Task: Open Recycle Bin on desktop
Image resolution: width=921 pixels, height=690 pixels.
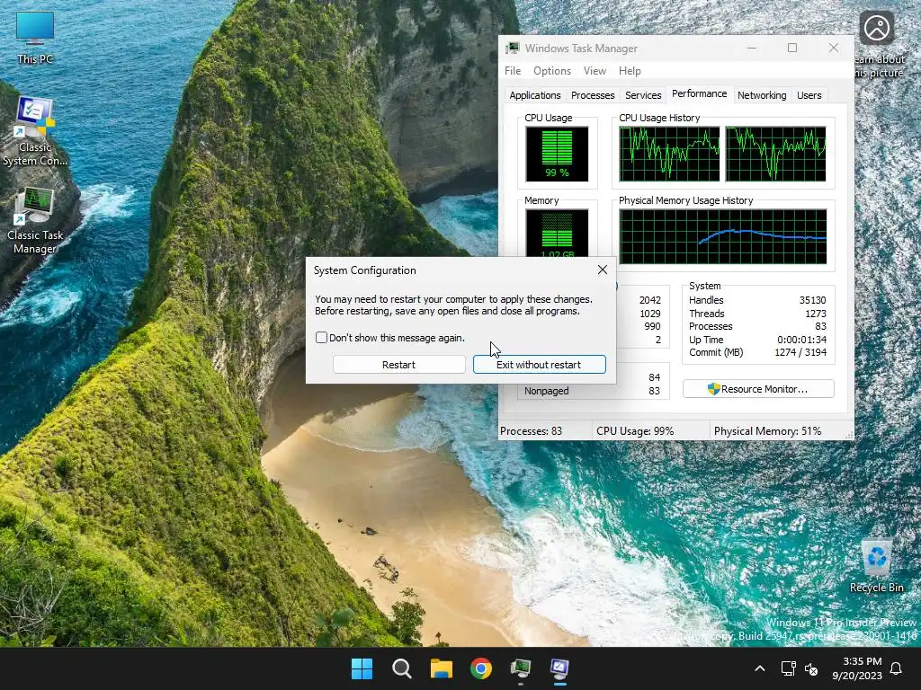Action: (876, 566)
